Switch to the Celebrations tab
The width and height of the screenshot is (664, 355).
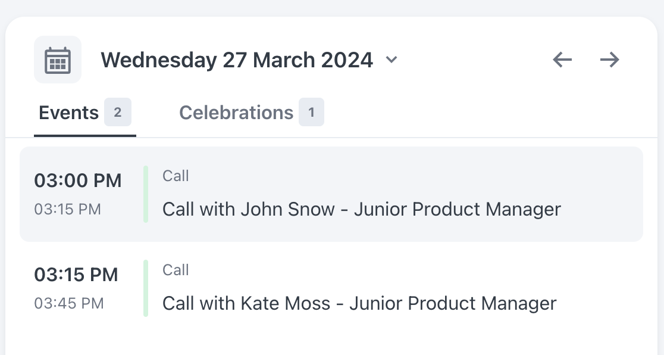coord(252,113)
